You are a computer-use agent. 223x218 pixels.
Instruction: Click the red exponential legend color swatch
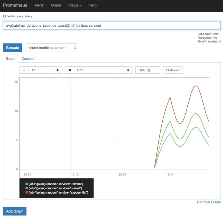pos(27,192)
